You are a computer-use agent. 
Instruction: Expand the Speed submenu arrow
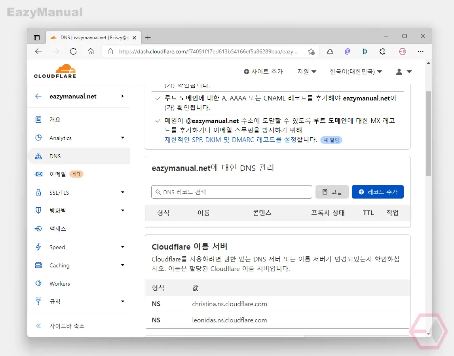123,247
